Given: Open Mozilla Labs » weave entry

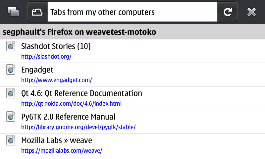Looking at the screenshot, I should pyautogui.click(x=132, y=145).
